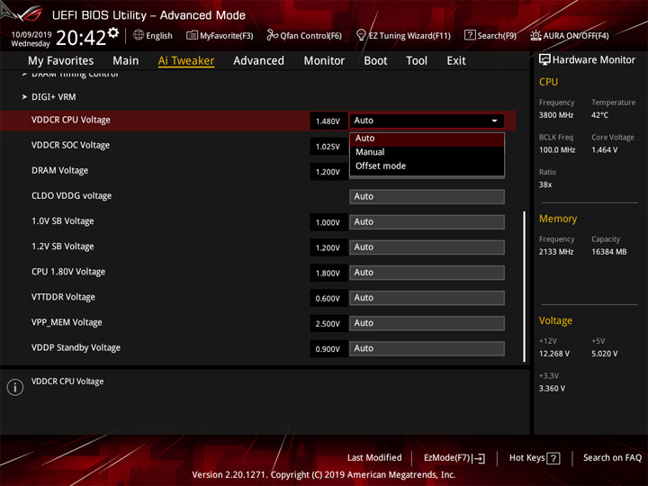Click the 10/09/2019 date display
Image resolution: width=648 pixels, height=486 pixels.
tap(31, 34)
